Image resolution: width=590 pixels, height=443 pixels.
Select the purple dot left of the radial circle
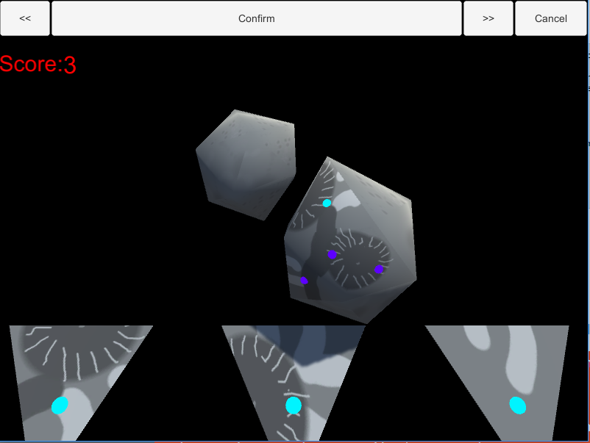click(x=332, y=255)
